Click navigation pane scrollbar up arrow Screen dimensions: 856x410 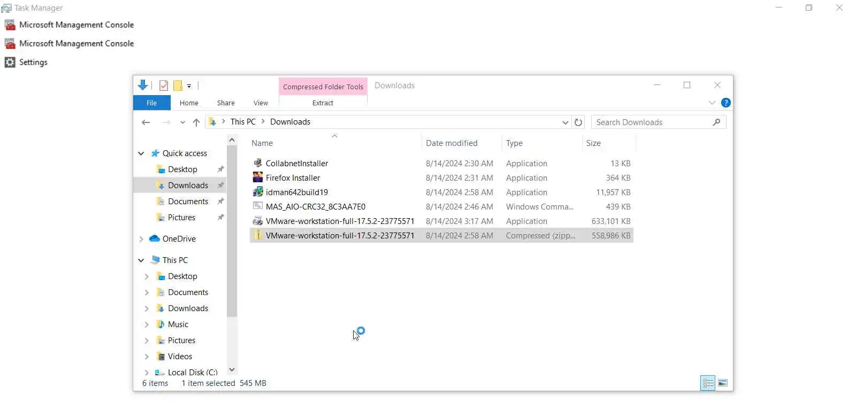232,140
